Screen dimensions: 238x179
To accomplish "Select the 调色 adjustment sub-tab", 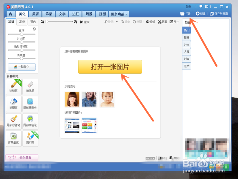I will point(33,22).
